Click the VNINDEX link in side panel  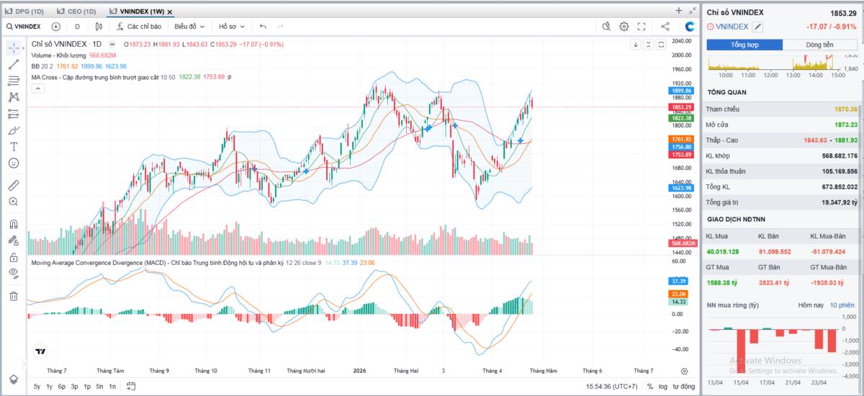click(x=733, y=27)
